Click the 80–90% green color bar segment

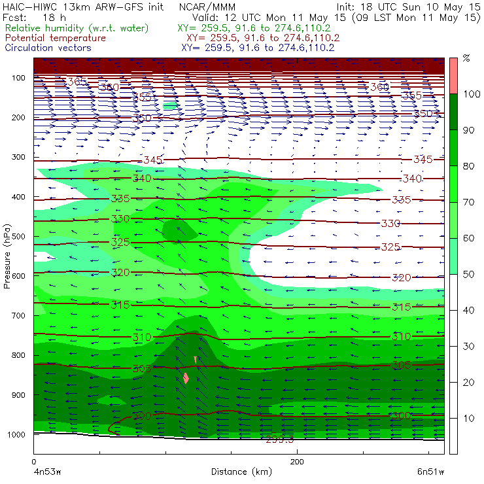(453, 148)
